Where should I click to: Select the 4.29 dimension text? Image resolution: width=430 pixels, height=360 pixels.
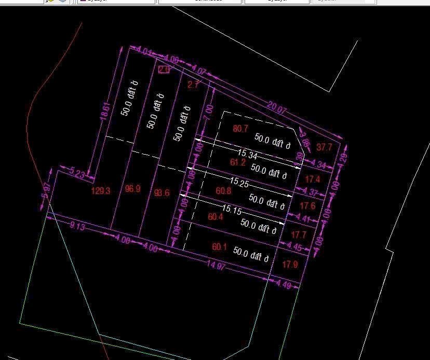(x=343, y=161)
